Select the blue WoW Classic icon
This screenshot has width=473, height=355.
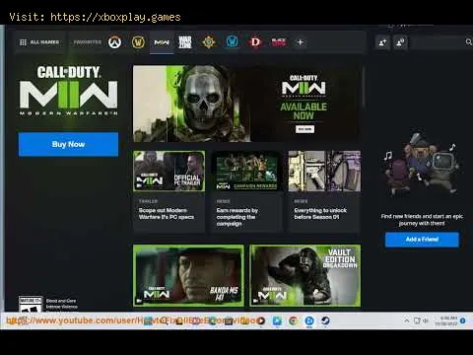coord(233,42)
